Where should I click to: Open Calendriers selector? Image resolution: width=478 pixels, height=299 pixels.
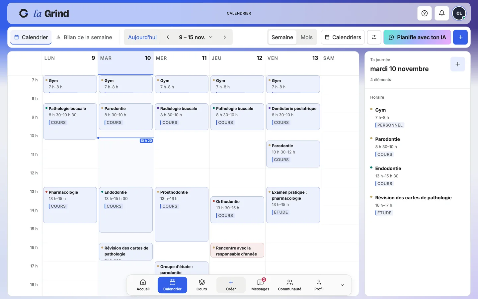343,37
